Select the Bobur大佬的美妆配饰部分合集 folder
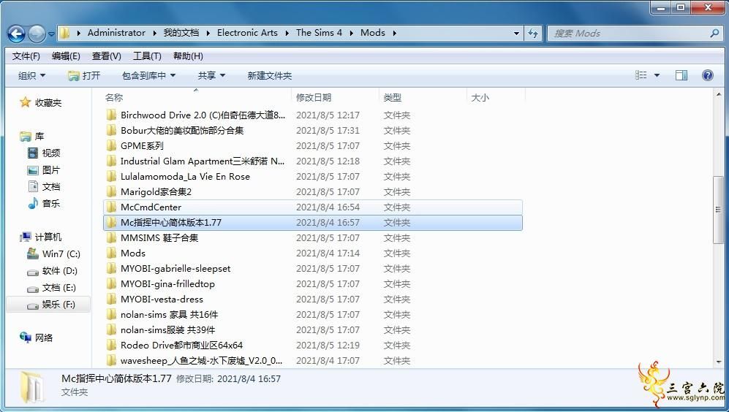Image resolution: width=729 pixels, height=412 pixels. pos(313,131)
